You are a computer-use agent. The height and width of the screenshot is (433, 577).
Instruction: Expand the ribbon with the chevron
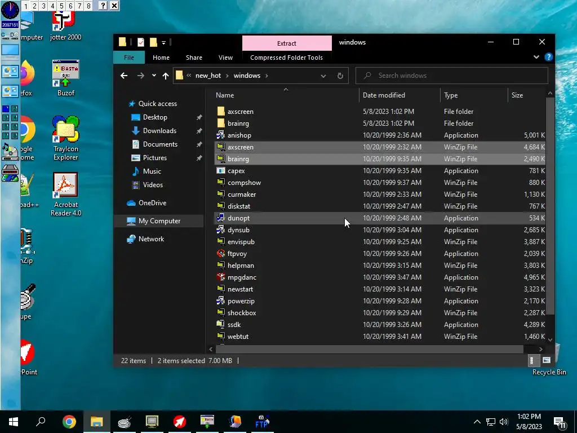coord(536,57)
